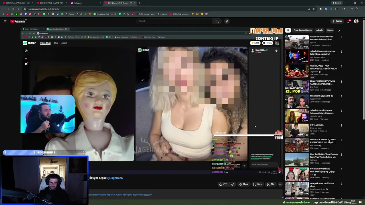Open options for Off ya yenildim video
365x205 pixels.
click(341, 125)
